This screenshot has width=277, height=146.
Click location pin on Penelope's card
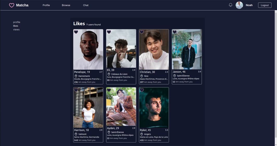coord(76,76)
